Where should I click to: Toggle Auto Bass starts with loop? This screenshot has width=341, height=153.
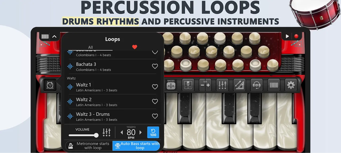pos(136,146)
